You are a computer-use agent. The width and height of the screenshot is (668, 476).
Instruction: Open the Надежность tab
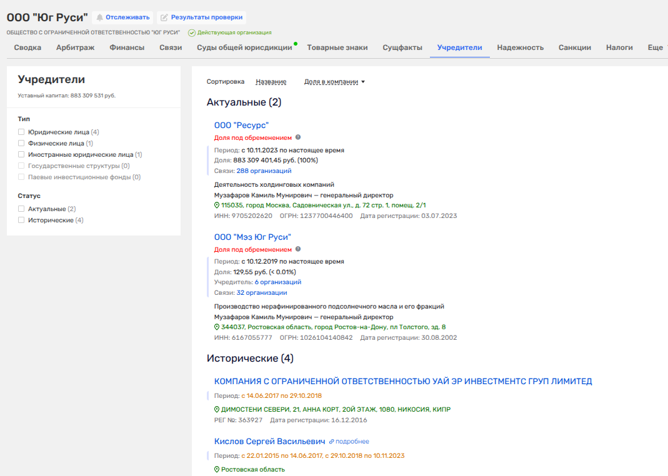click(521, 47)
